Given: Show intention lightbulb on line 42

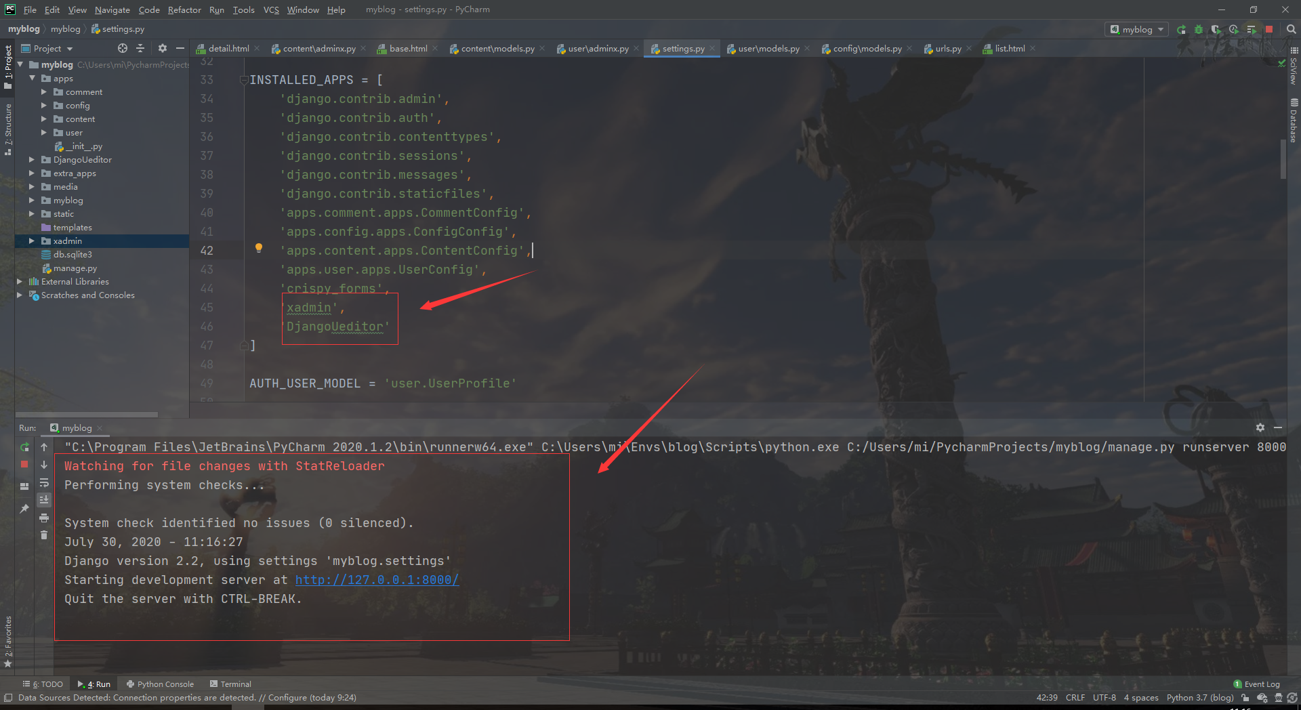Looking at the screenshot, I should pos(258,248).
